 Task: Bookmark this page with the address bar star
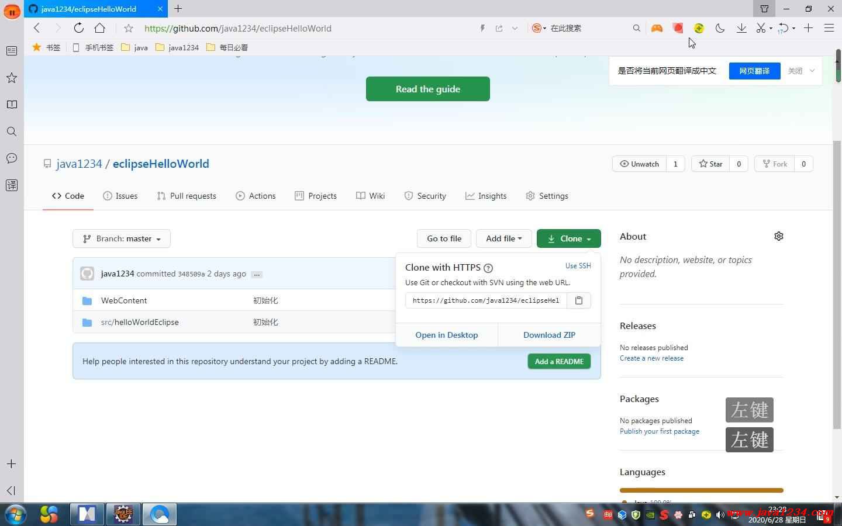click(x=129, y=28)
